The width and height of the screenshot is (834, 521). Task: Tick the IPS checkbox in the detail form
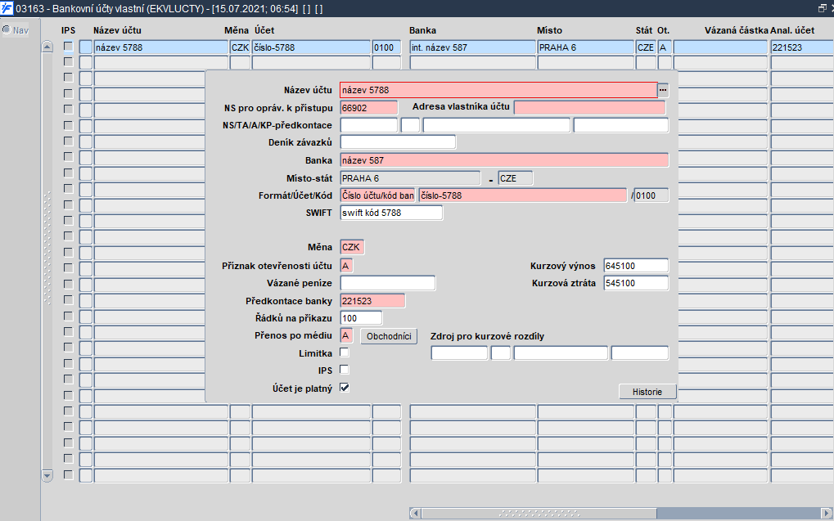345,370
